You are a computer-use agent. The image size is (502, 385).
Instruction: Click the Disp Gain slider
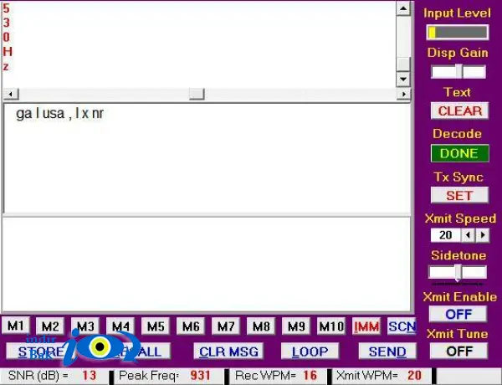(x=458, y=71)
